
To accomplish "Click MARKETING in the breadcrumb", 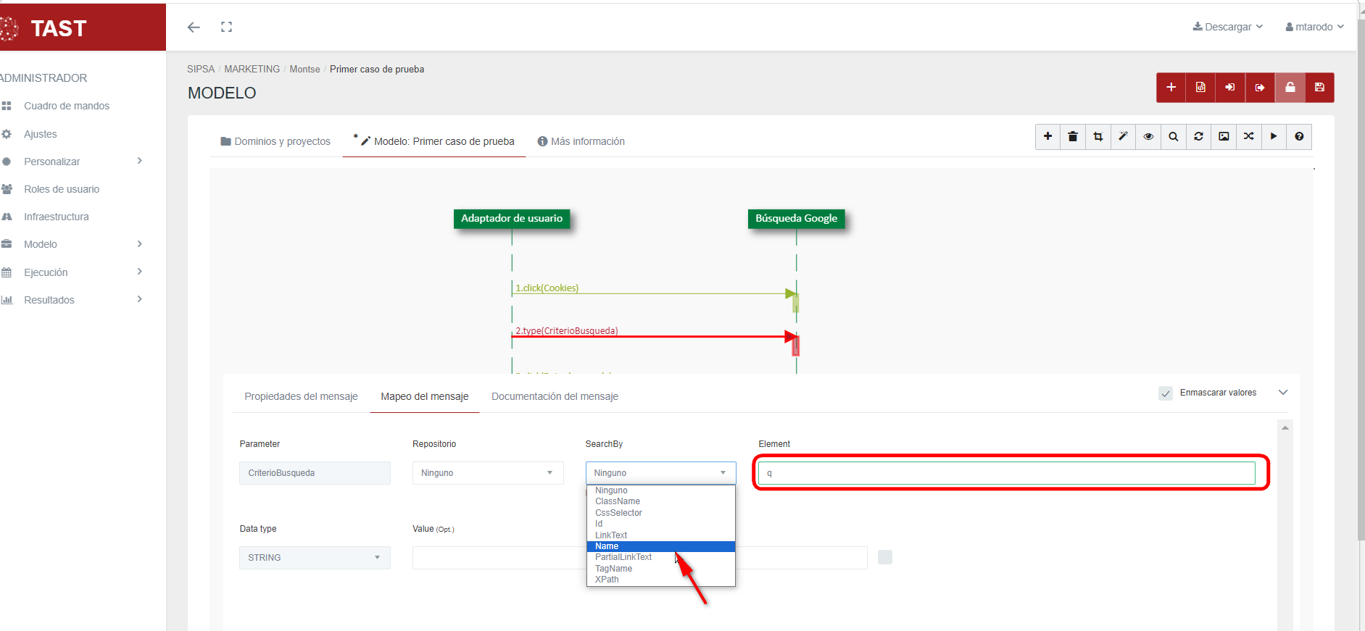I will point(252,69).
